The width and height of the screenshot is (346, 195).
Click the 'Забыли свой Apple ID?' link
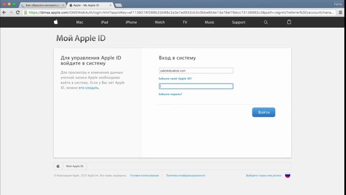[x=175, y=79]
